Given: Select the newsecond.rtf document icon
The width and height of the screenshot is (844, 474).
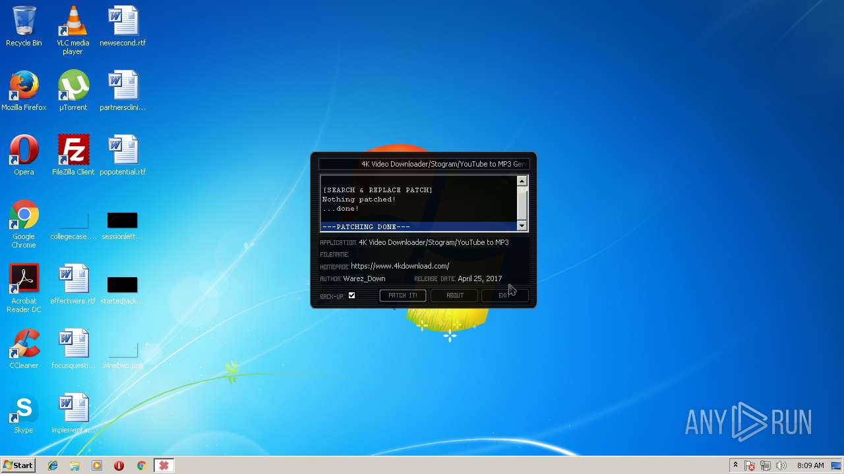Looking at the screenshot, I should [123, 26].
